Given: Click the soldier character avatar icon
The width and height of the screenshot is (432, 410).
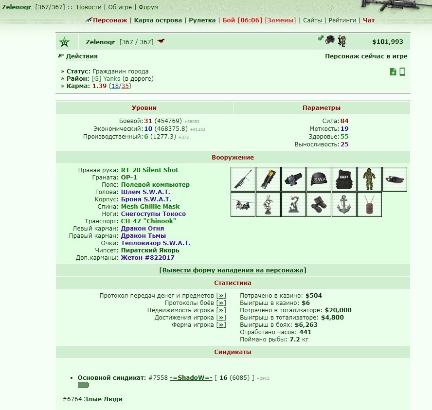Looking at the screenshot, I should [342, 41].
